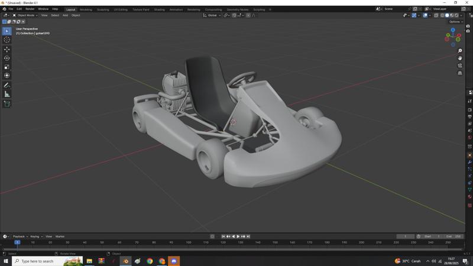This screenshot has width=473, height=266.
Task: Switch to wireframe viewport shading
Action: 442,15
